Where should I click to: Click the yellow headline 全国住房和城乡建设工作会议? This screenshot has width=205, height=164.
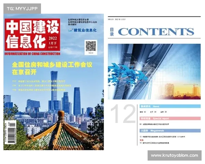[x=52, y=65]
